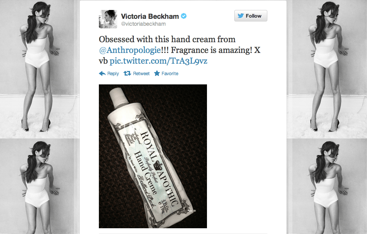Image resolution: width=367 pixels, height=234 pixels.
Task: Open the @Anthropologie mention link
Action: click(130, 50)
